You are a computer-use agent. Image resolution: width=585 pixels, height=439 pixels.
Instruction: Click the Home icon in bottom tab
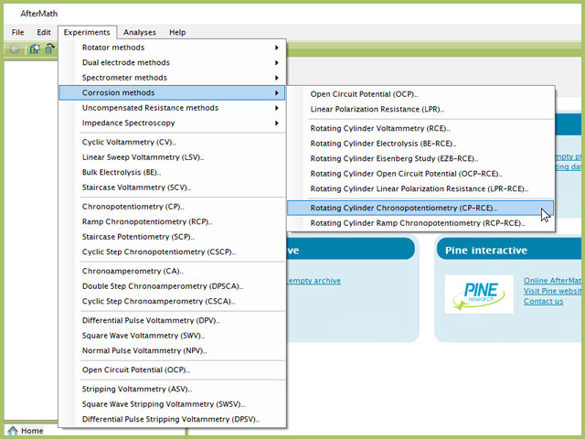pos(13,431)
